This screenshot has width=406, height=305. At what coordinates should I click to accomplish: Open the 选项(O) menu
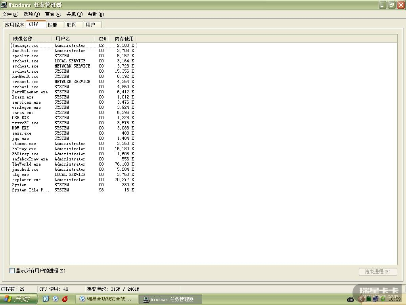[x=32, y=14]
